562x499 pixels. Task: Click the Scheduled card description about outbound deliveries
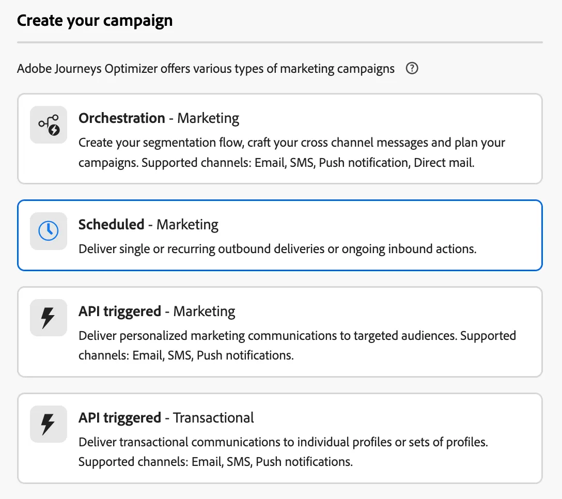(x=277, y=249)
